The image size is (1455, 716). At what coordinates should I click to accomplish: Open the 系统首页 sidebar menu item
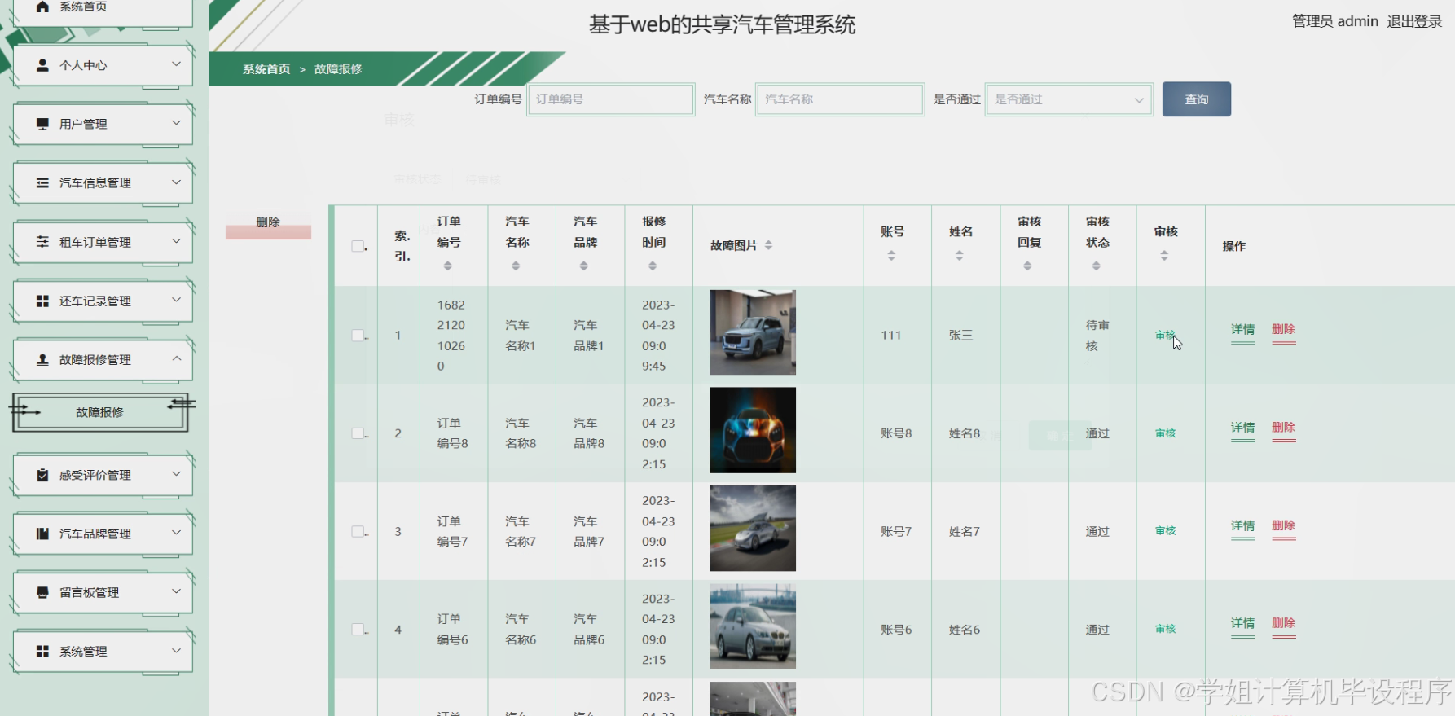click(x=103, y=8)
